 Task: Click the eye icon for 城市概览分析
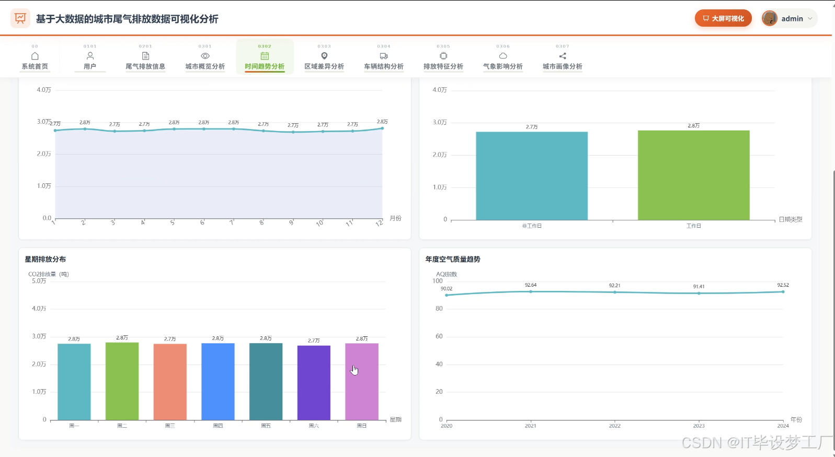coord(205,56)
